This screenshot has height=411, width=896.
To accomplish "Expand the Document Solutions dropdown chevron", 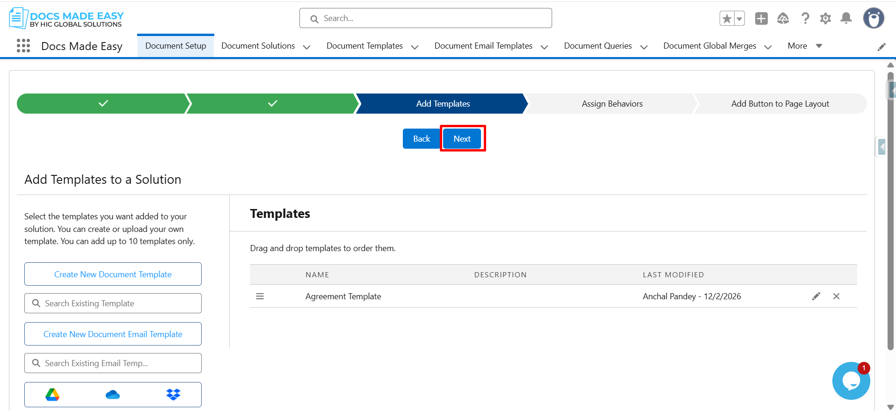I will click(307, 47).
